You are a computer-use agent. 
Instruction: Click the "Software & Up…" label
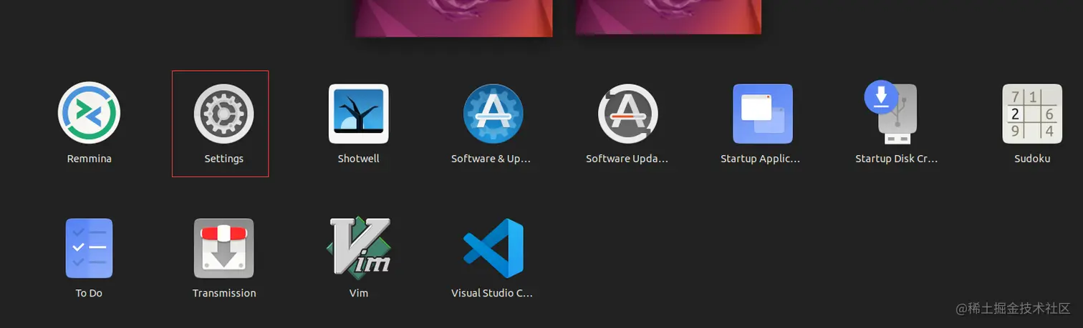(491, 159)
